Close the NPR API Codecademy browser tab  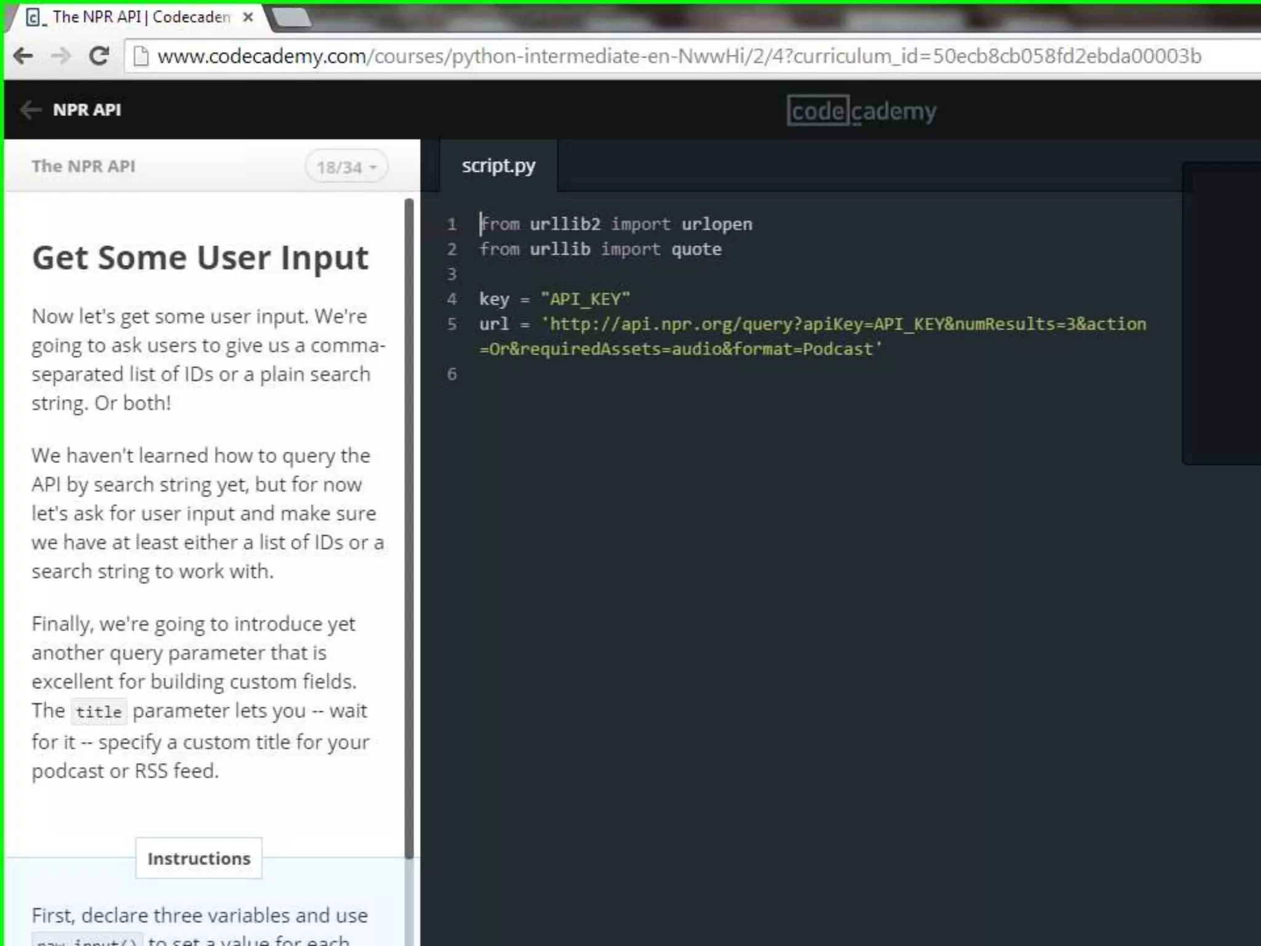tap(248, 17)
